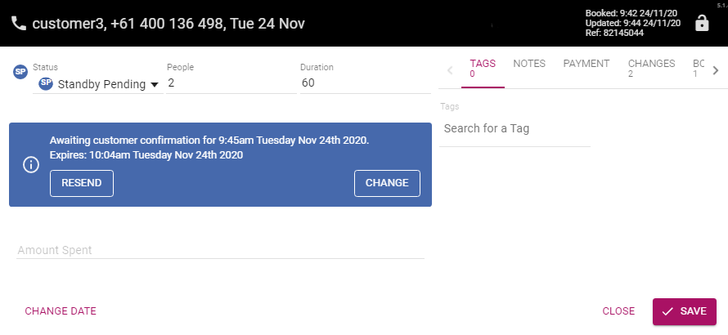Image resolution: width=728 pixels, height=335 pixels.
Task: Click the Amount Spent input field
Action: pos(221,250)
